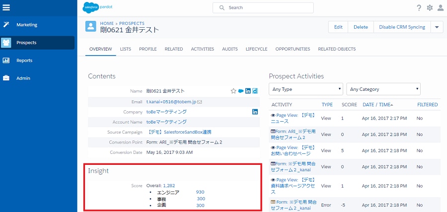Switch to the ACTIVITIES tab

pyautogui.click(x=203, y=49)
